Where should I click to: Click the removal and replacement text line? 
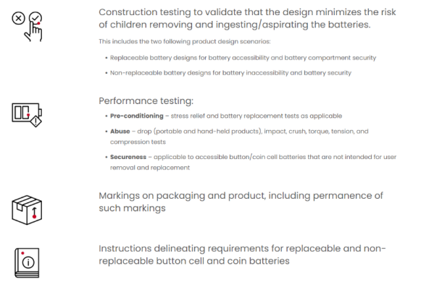point(150,168)
